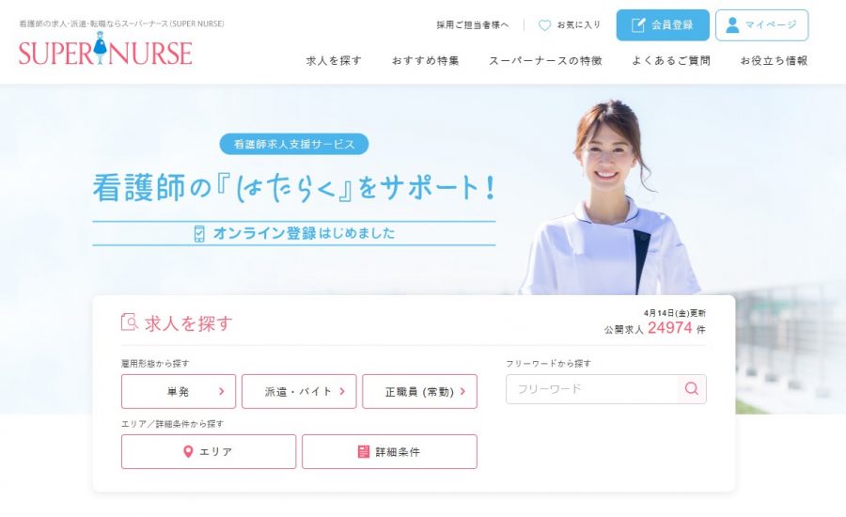Click the search icon beside 求人を探す heading

tap(129, 322)
